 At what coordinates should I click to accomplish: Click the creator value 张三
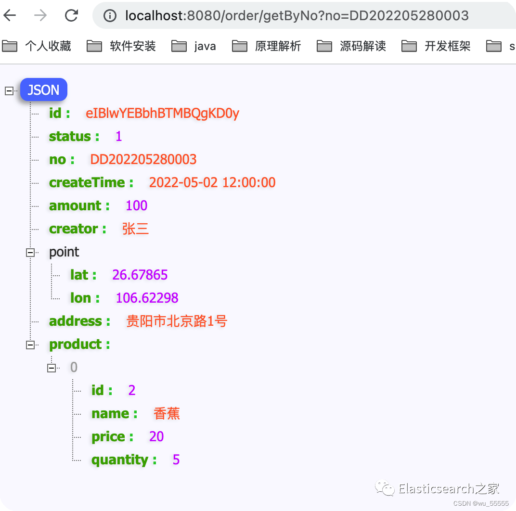click(x=135, y=229)
